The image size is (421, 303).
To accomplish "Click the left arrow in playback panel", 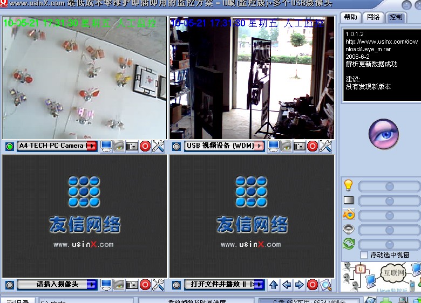I will point(287,284).
